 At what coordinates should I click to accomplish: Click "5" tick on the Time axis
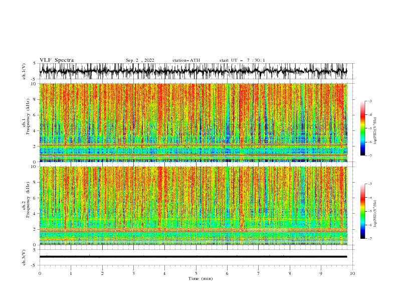[196, 273]
